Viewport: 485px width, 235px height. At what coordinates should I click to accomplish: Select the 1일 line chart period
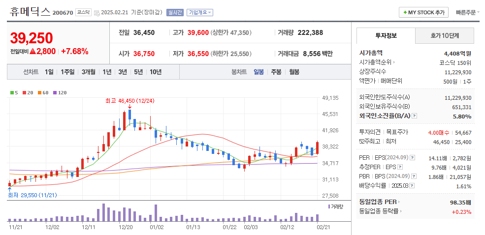[x=49, y=72]
